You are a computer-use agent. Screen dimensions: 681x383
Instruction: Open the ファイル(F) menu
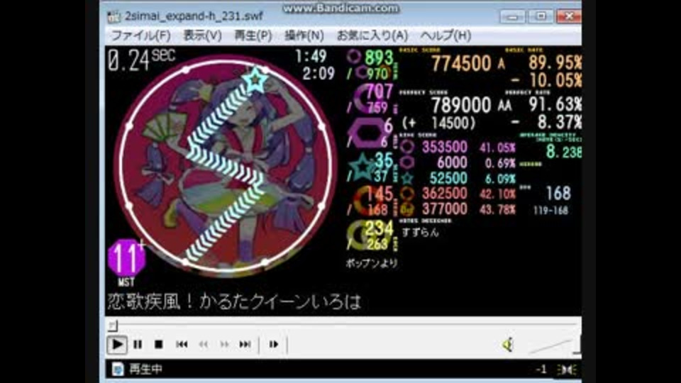[140, 35]
